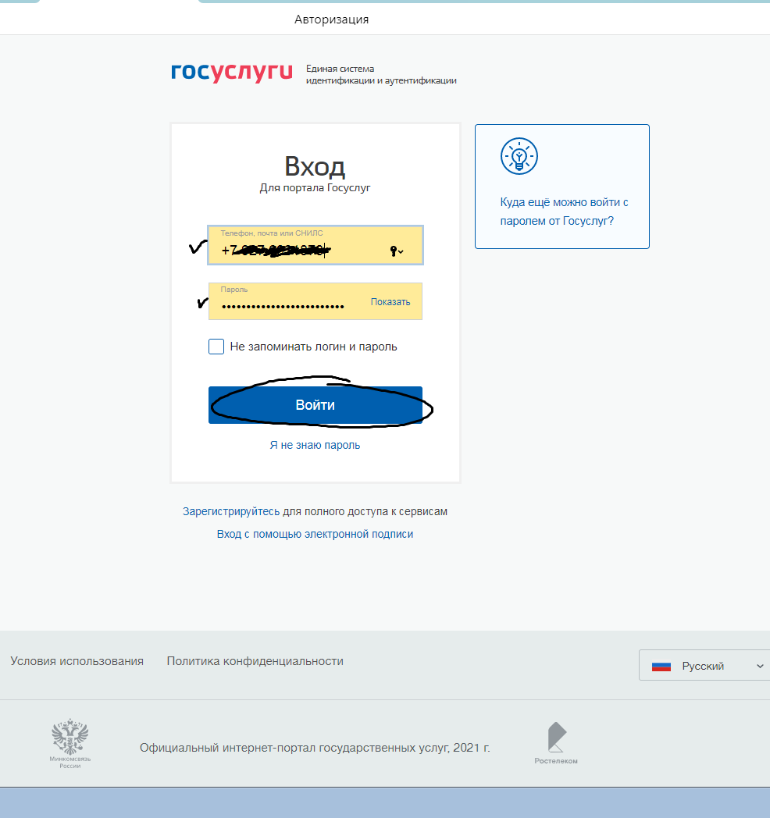Viewport: 770px width, 818px height.
Task: Click the lightbulb hint icon
Action: 519,156
